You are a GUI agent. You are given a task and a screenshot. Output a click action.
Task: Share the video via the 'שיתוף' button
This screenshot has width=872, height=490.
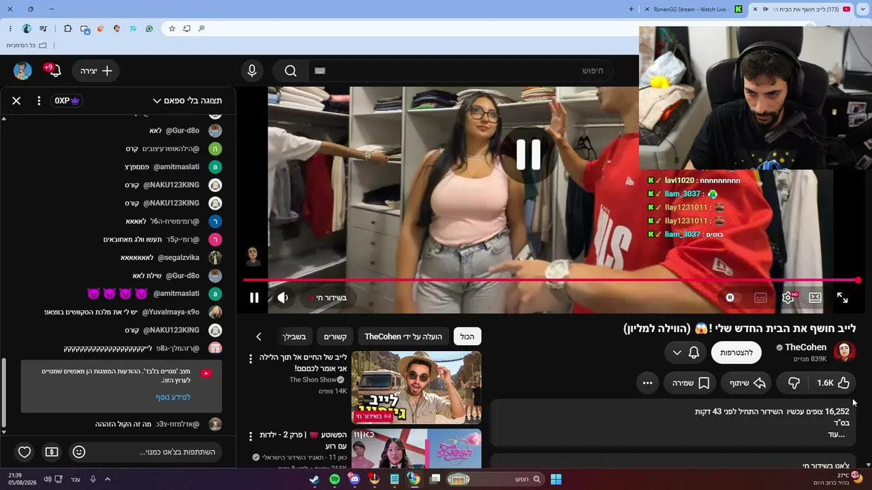tap(747, 383)
